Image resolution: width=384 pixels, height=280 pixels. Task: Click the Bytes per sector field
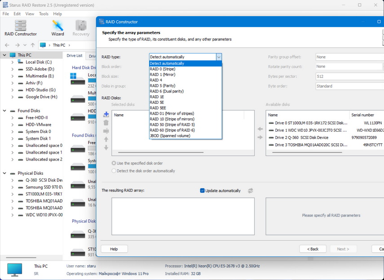click(350, 76)
